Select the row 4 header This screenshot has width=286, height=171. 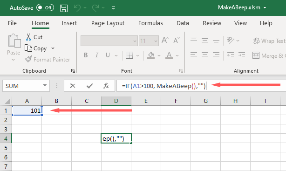pyautogui.click(x=6, y=138)
